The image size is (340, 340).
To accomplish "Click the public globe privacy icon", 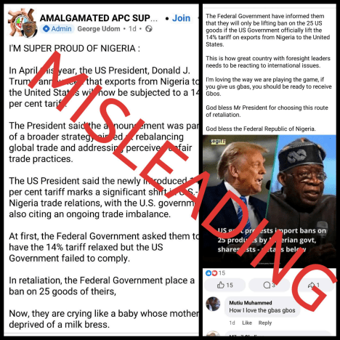I will click(149, 29).
